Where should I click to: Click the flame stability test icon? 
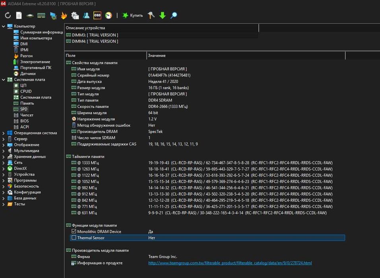pos(64,16)
